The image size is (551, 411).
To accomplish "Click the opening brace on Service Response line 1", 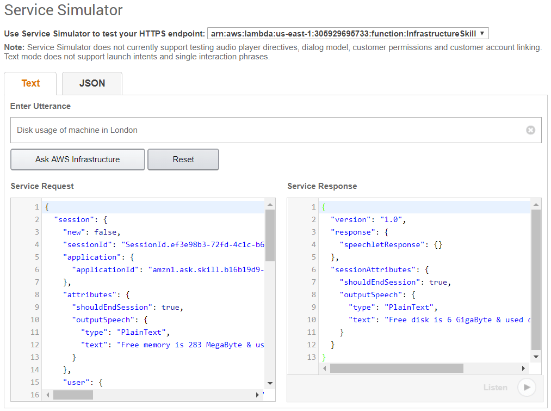I will click(324, 207).
